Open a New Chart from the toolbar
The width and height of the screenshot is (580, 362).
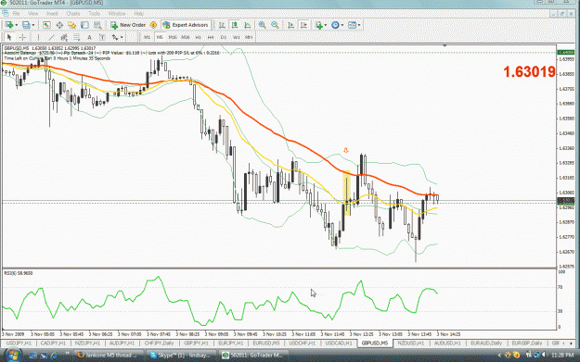(x=9, y=25)
